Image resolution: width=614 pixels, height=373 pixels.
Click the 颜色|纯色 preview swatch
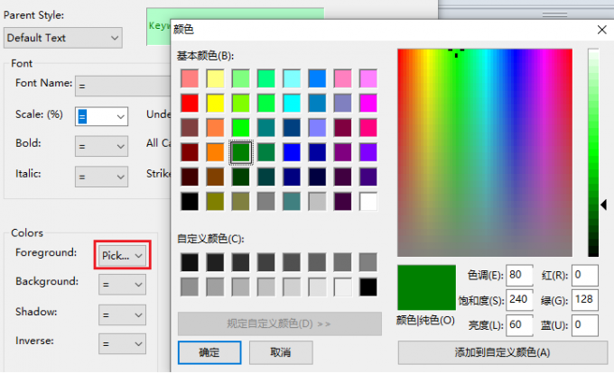click(426, 287)
